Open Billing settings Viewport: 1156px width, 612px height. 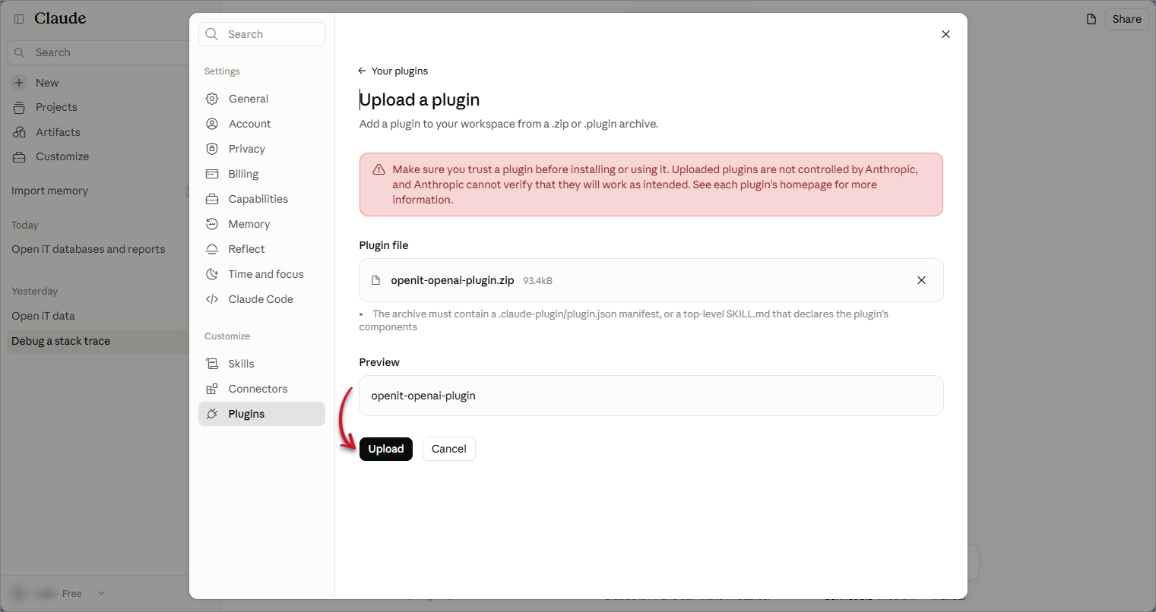coord(261,174)
